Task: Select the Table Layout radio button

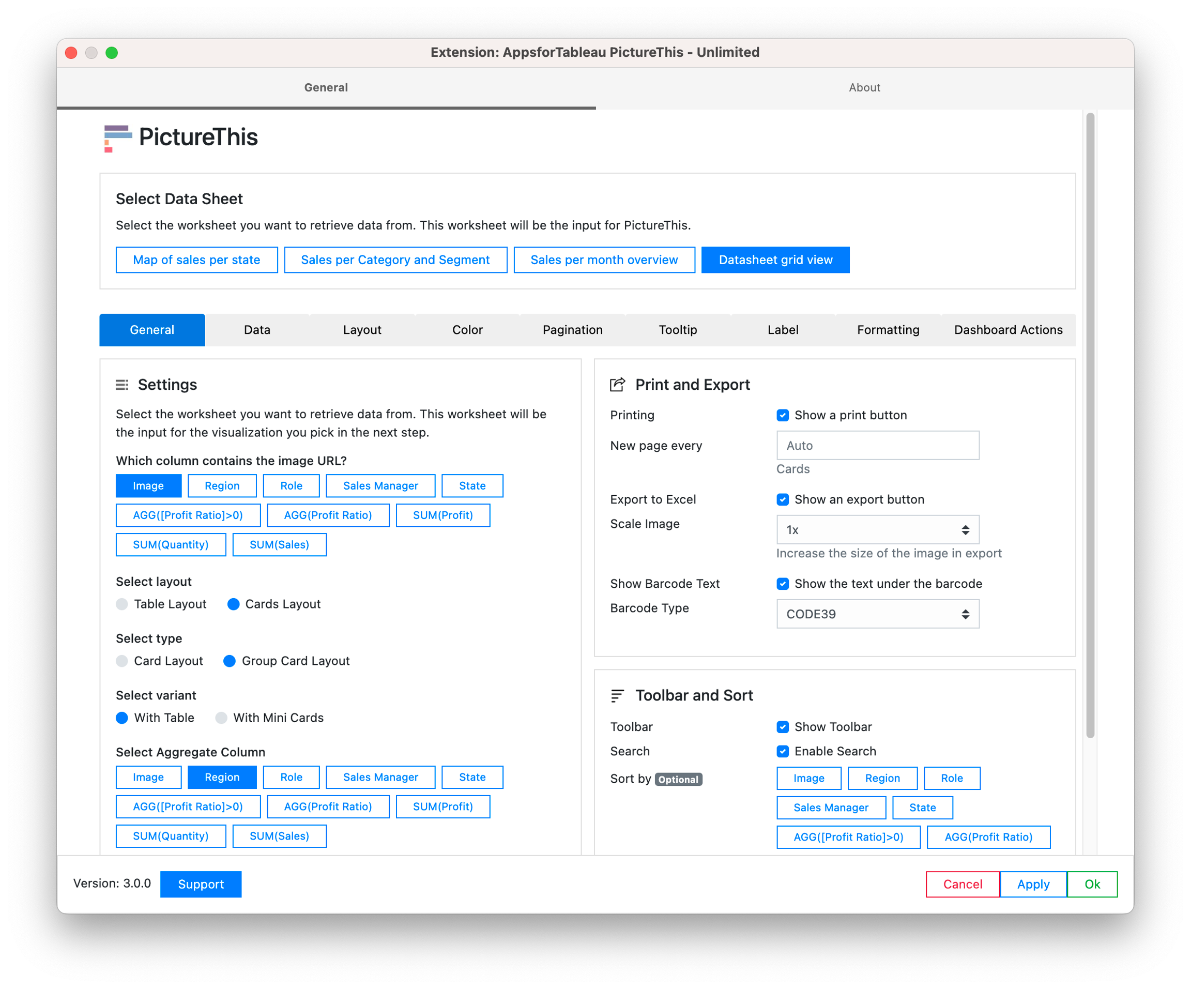Action: click(122, 604)
